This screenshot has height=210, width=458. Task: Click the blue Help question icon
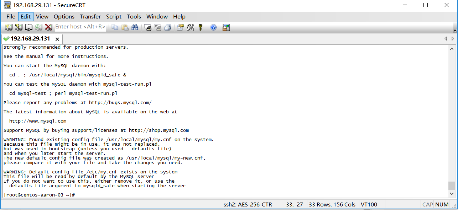[x=213, y=27]
